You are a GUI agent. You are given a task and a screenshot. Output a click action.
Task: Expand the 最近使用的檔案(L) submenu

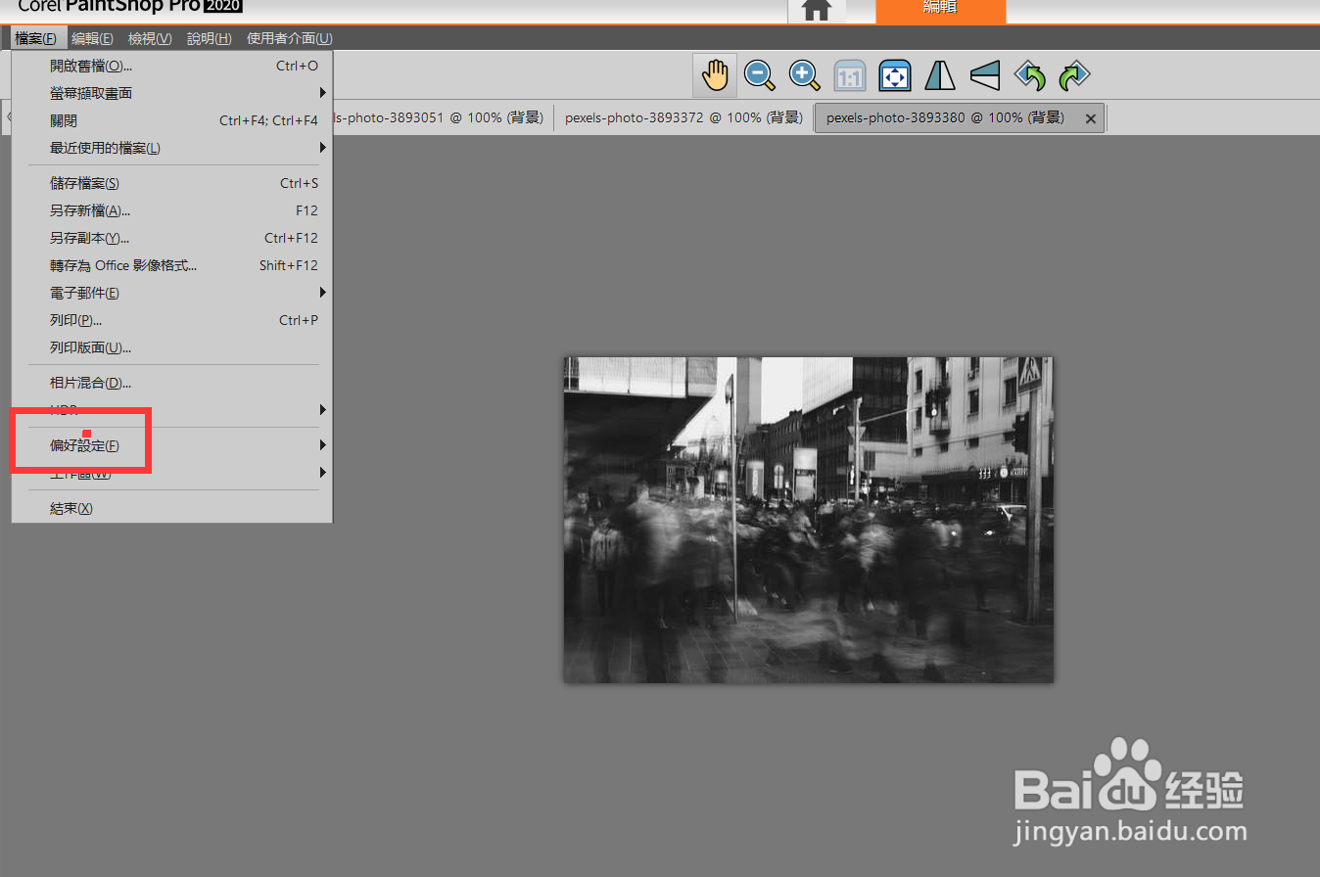point(172,148)
